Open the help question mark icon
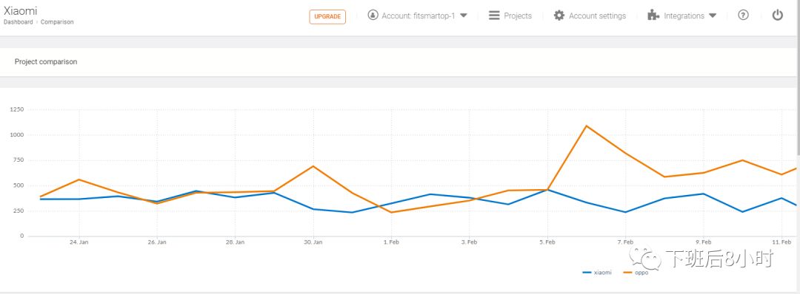The height and width of the screenshot is (294, 800). tap(744, 16)
